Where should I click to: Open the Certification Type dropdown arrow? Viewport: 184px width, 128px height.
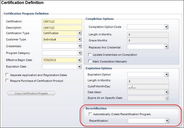click(x=80, y=33)
